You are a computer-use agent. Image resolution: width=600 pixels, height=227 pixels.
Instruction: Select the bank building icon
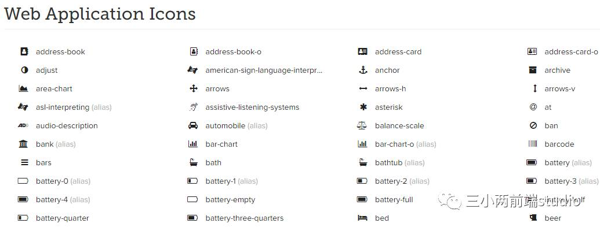pyautogui.click(x=23, y=144)
